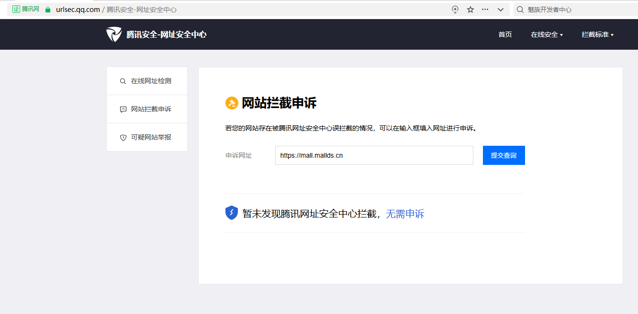
Task: Click the urlsec.qq.com address bar URL
Action: [78, 10]
